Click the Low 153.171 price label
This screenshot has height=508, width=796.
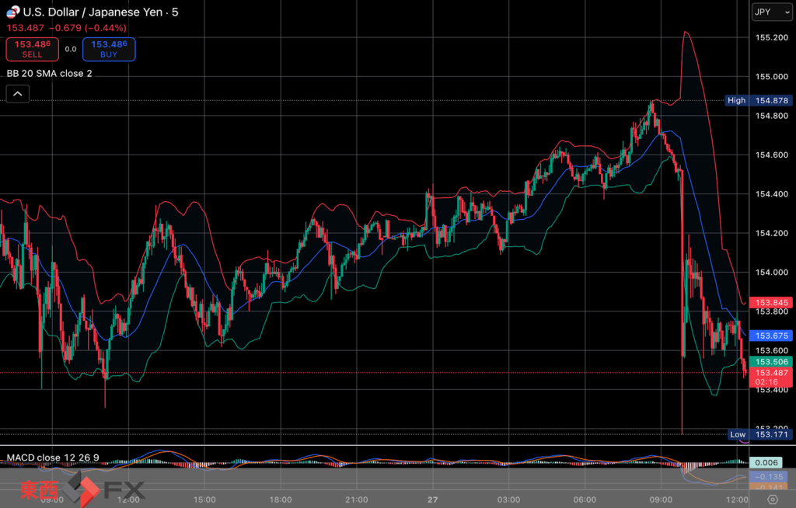click(x=749, y=434)
